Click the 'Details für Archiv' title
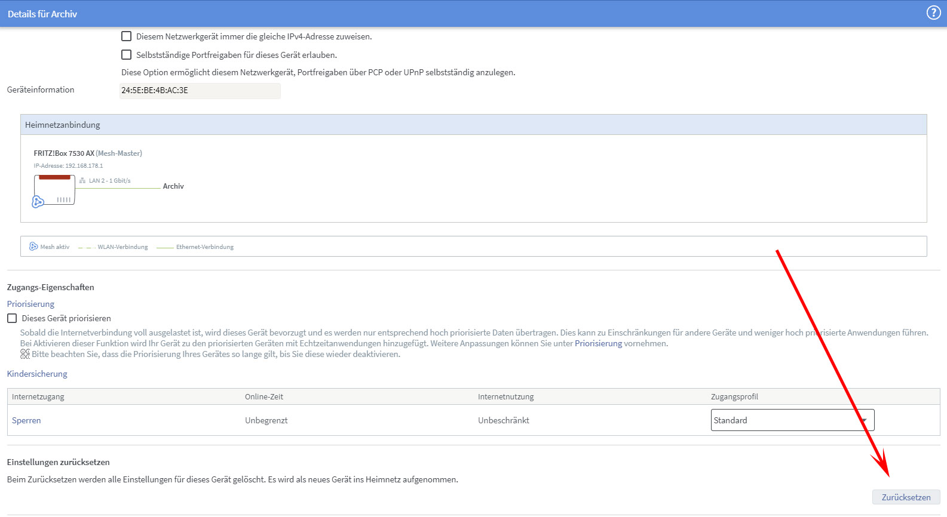 [42, 14]
